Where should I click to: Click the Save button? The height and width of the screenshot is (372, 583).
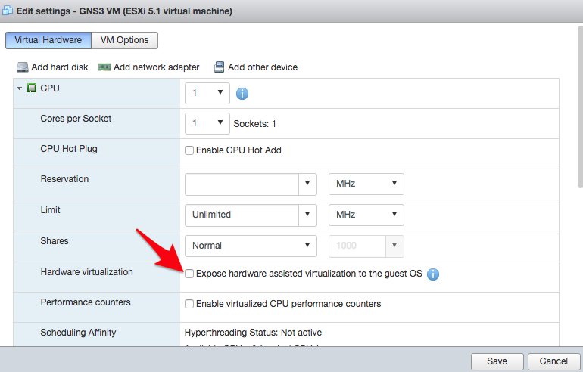(497, 361)
